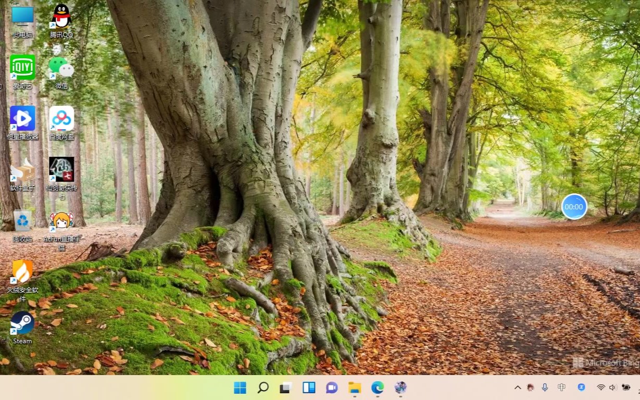This screenshot has height=400, width=640.
Task: Click the 火绒安全软件 shield icon
Action: pyautogui.click(x=22, y=272)
